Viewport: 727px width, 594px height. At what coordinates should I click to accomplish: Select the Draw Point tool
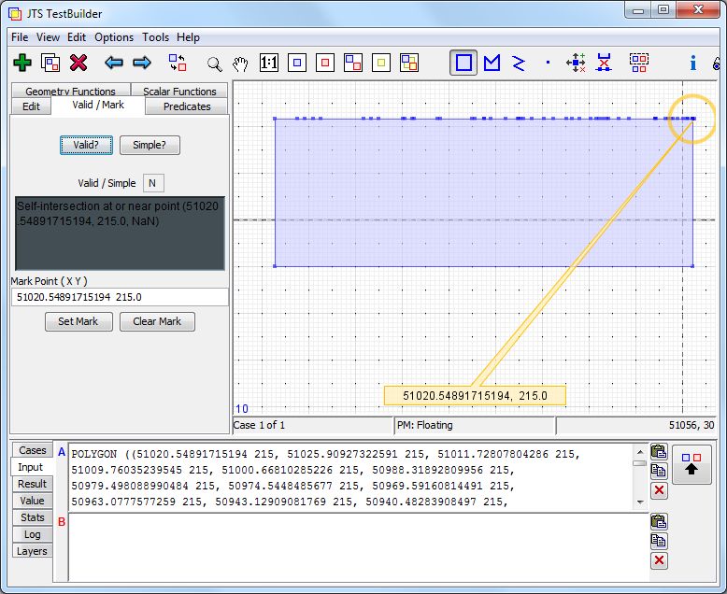pos(548,63)
